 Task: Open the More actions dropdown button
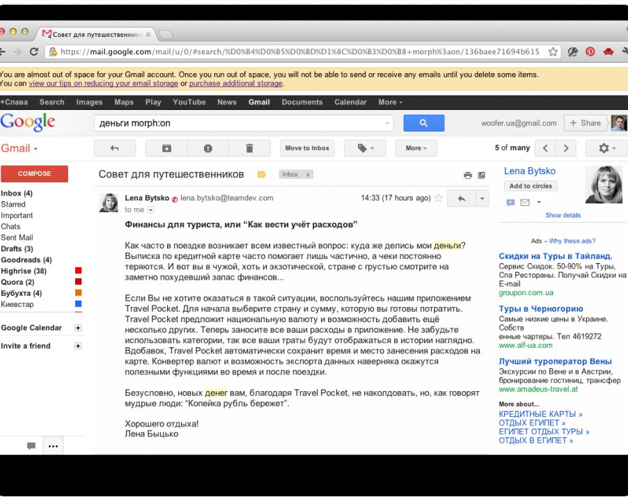tap(416, 148)
